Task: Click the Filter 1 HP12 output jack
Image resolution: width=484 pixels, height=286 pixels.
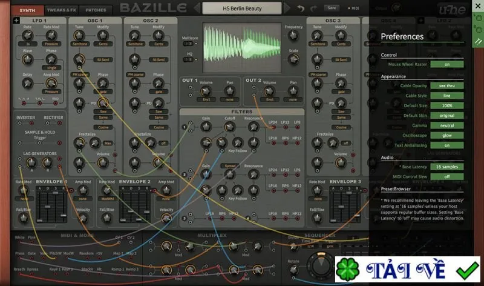Action: [297, 143]
